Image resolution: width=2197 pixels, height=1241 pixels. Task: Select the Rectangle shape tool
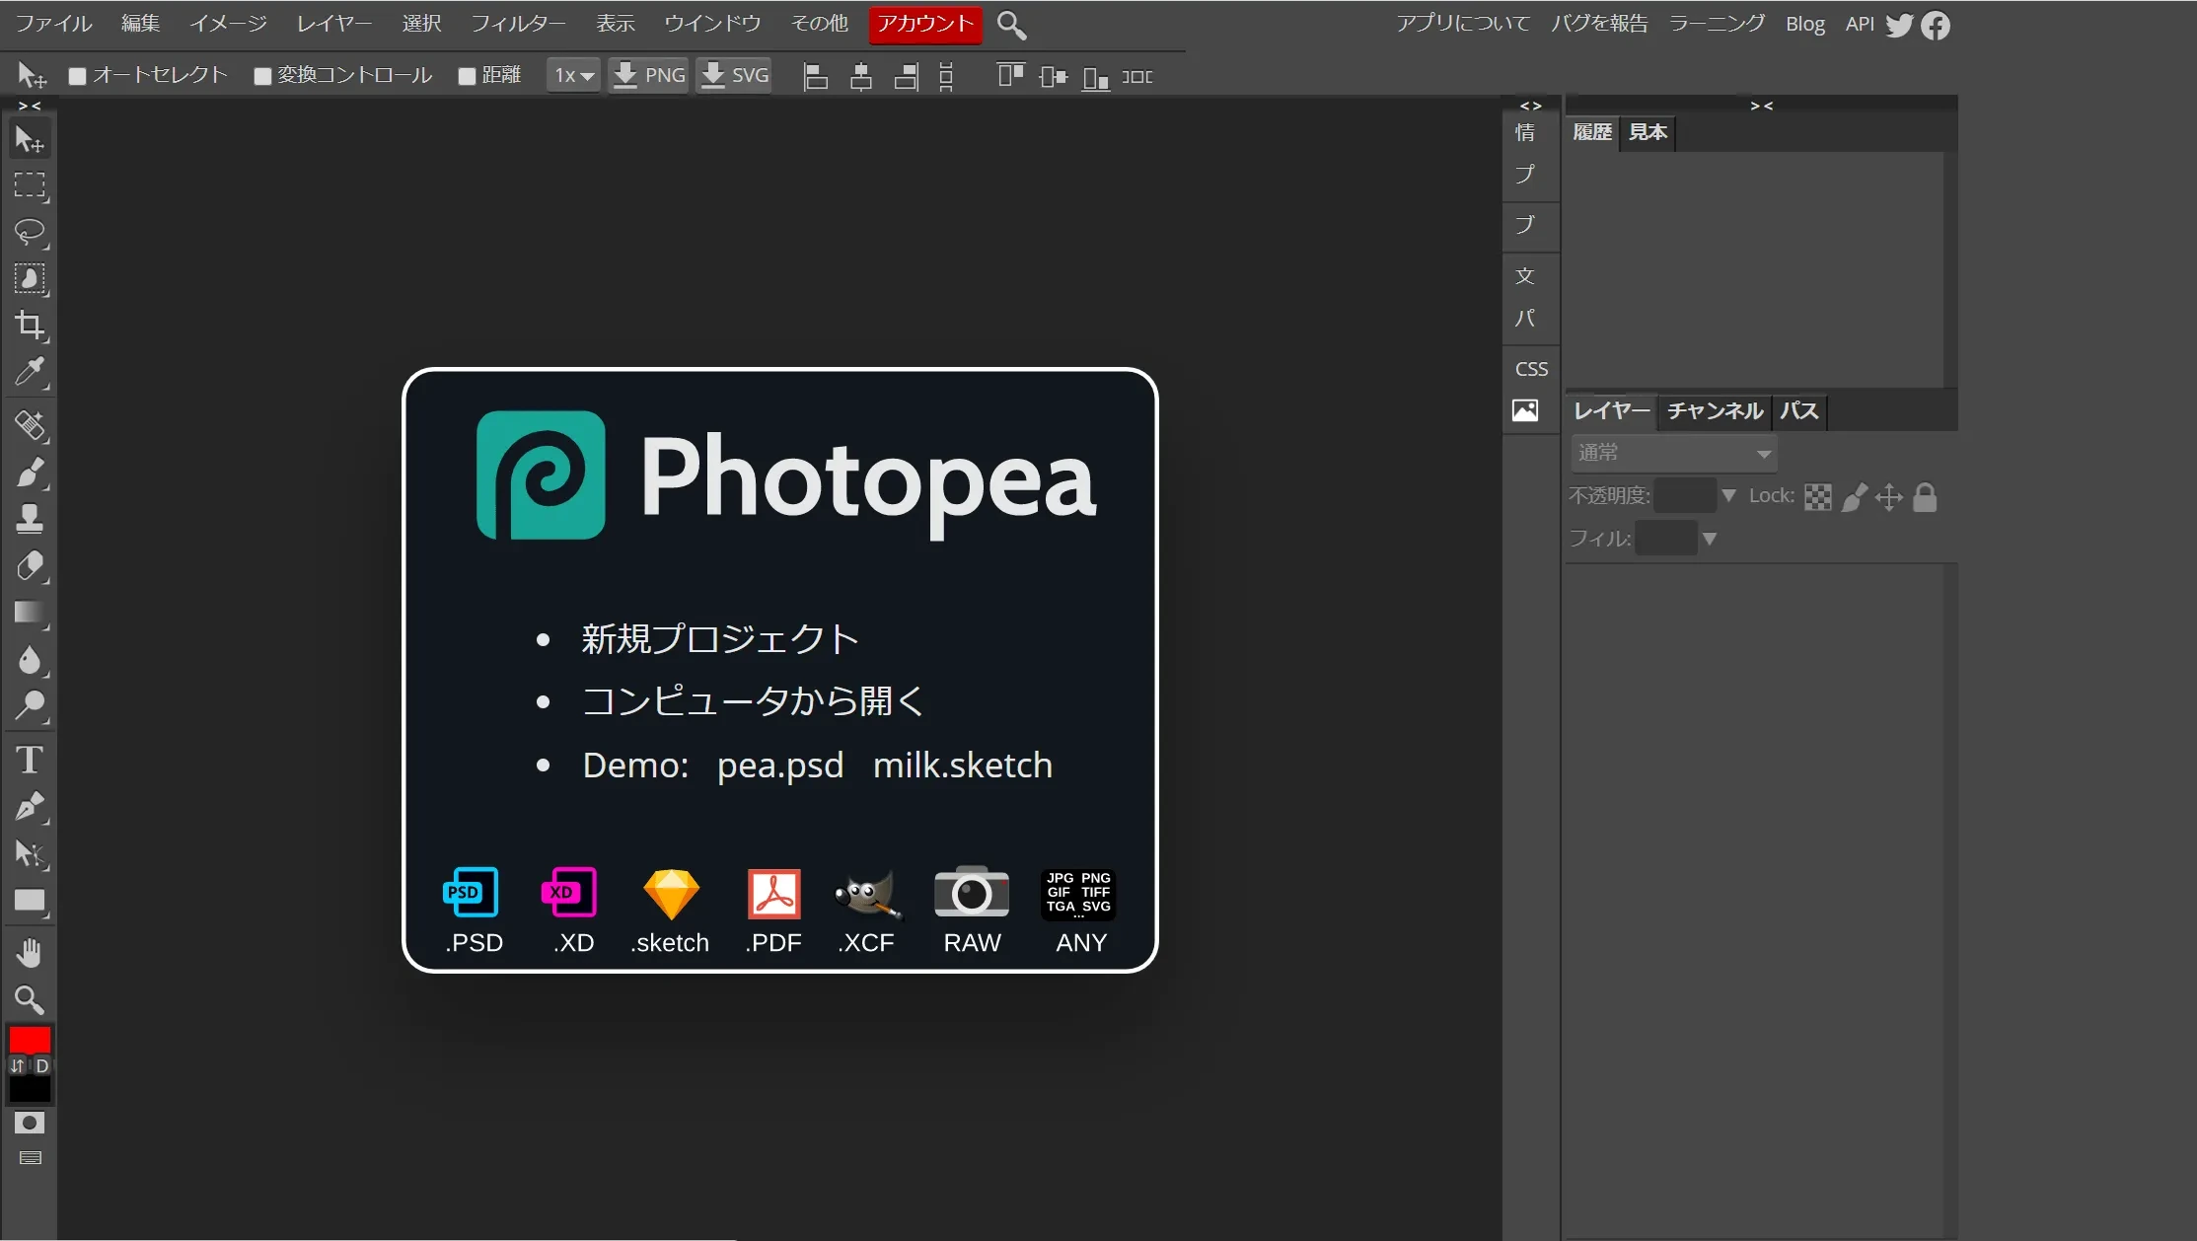(30, 900)
